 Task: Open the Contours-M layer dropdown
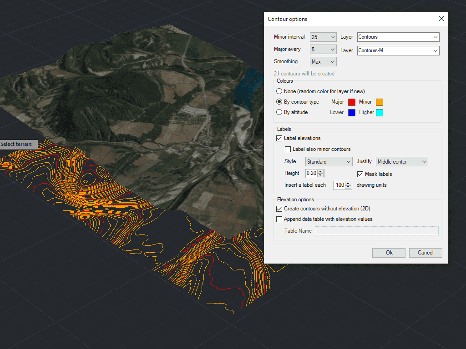398,51
